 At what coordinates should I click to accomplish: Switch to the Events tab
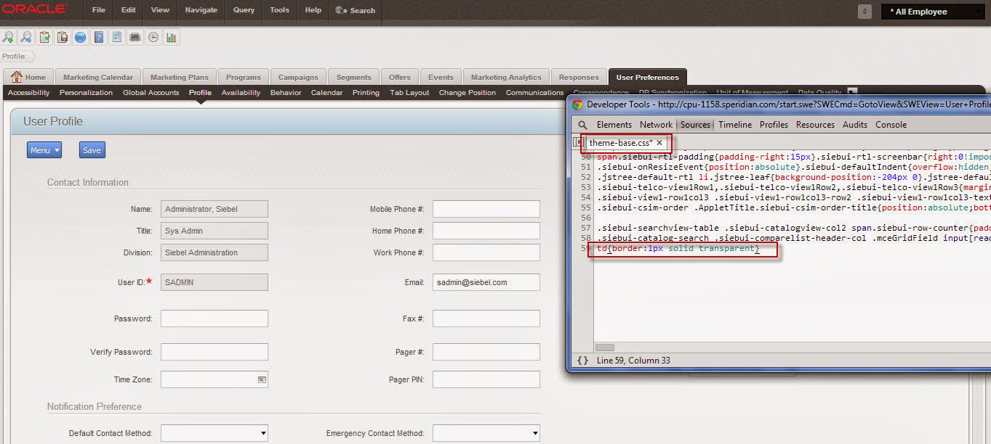point(441,77)
